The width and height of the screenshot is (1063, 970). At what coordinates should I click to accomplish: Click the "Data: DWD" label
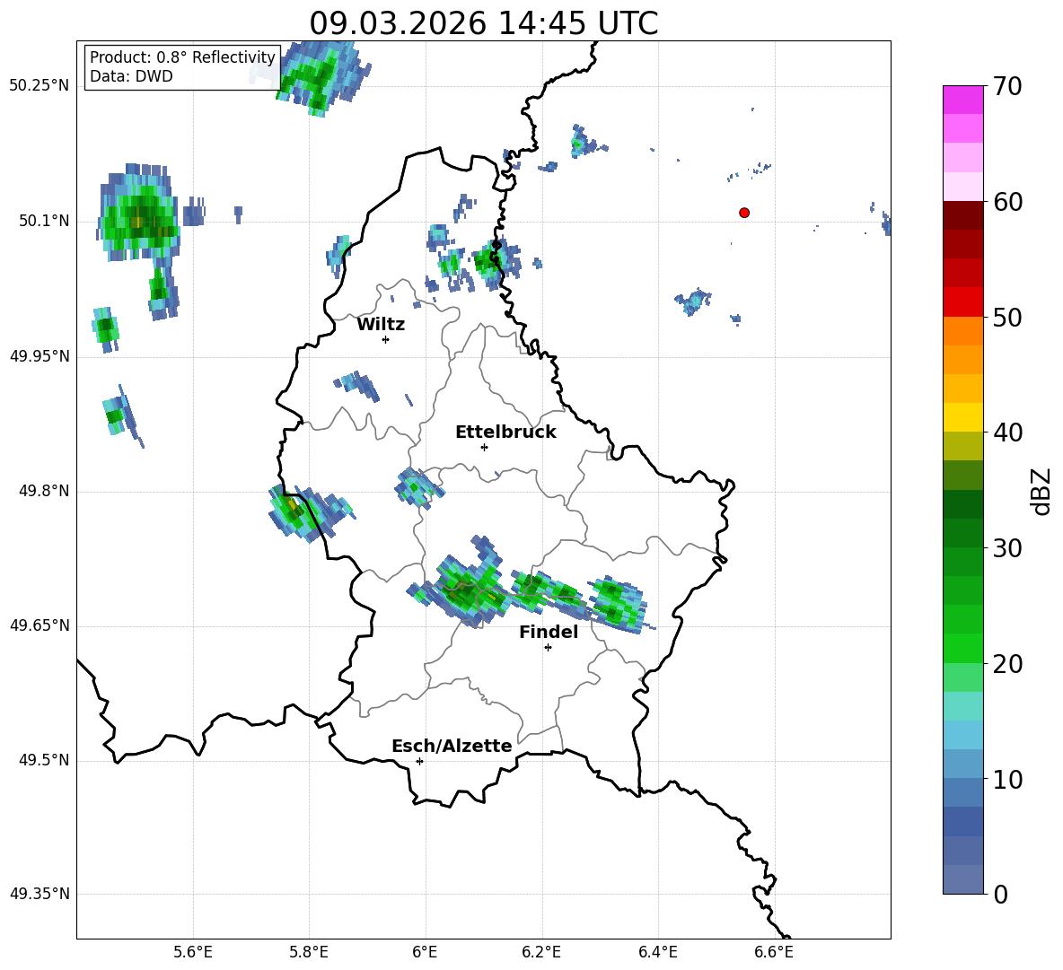(131, 76)
